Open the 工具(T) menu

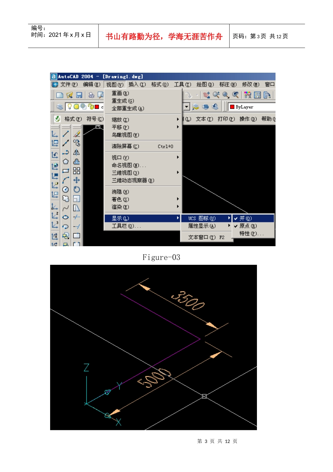(183, 84)
